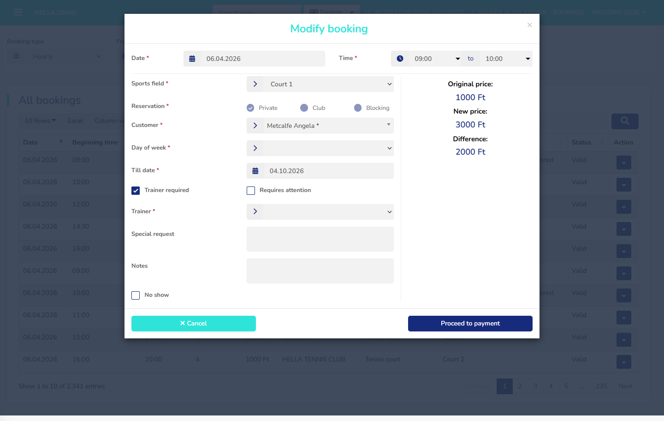The height and width of the screenshot is (421, 664).
Task: Open action menu for 06.04.2026 09:00 first row
Action: point(624,162)
